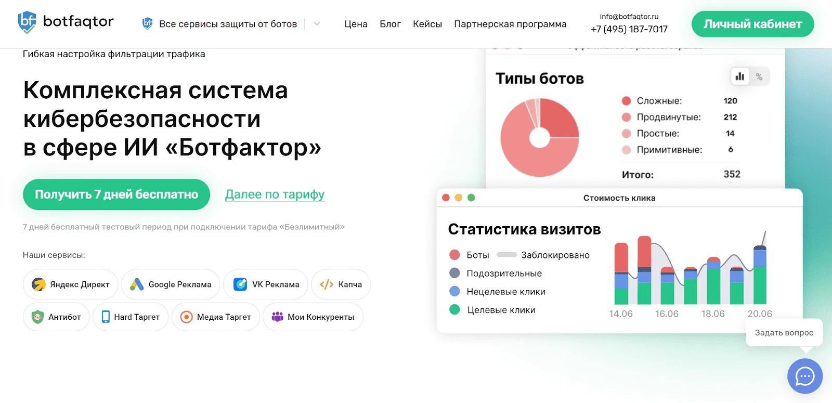The height and width of the screenshot is (403, 832).
Task: Open the Цена menu item
Action: point(356,24)
